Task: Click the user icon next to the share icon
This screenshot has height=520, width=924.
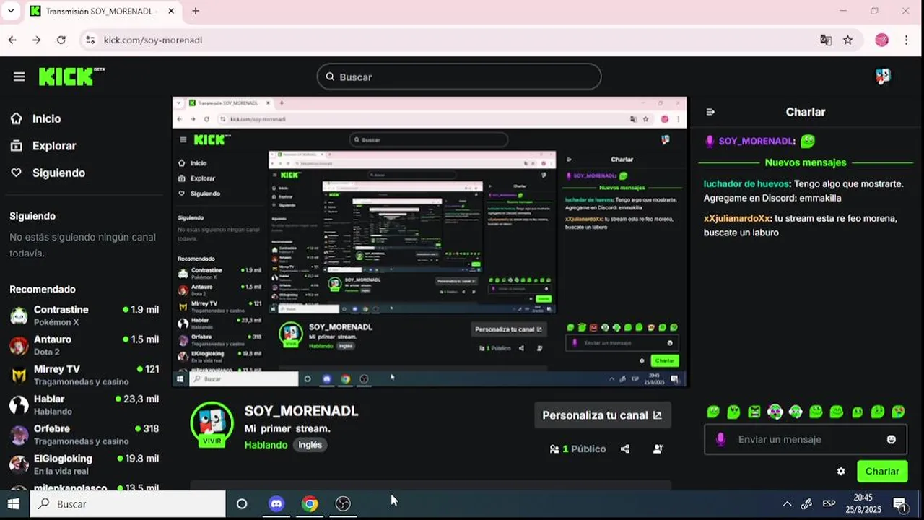Action: (x=658, y=448)
